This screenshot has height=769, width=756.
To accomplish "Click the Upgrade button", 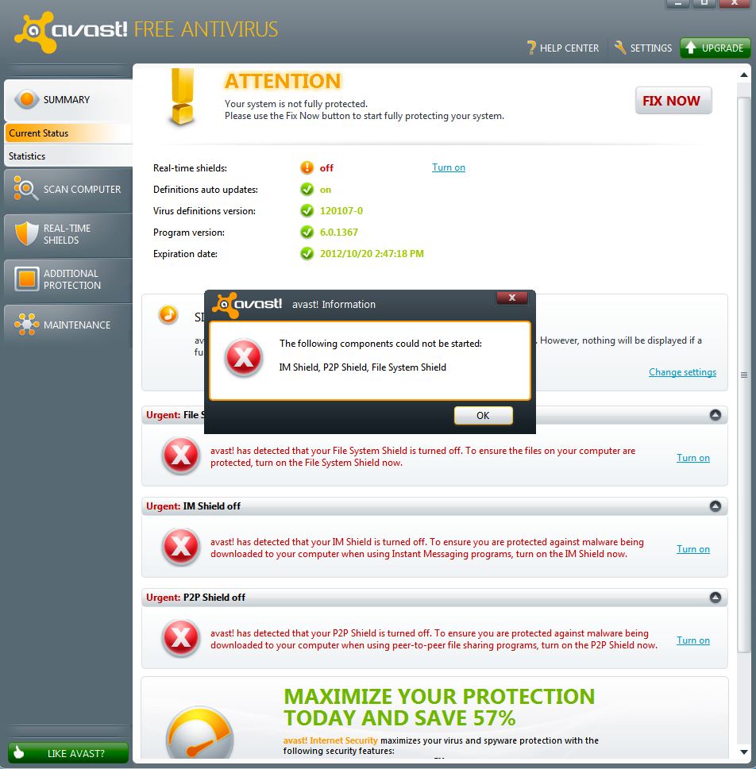I will 715,48.
